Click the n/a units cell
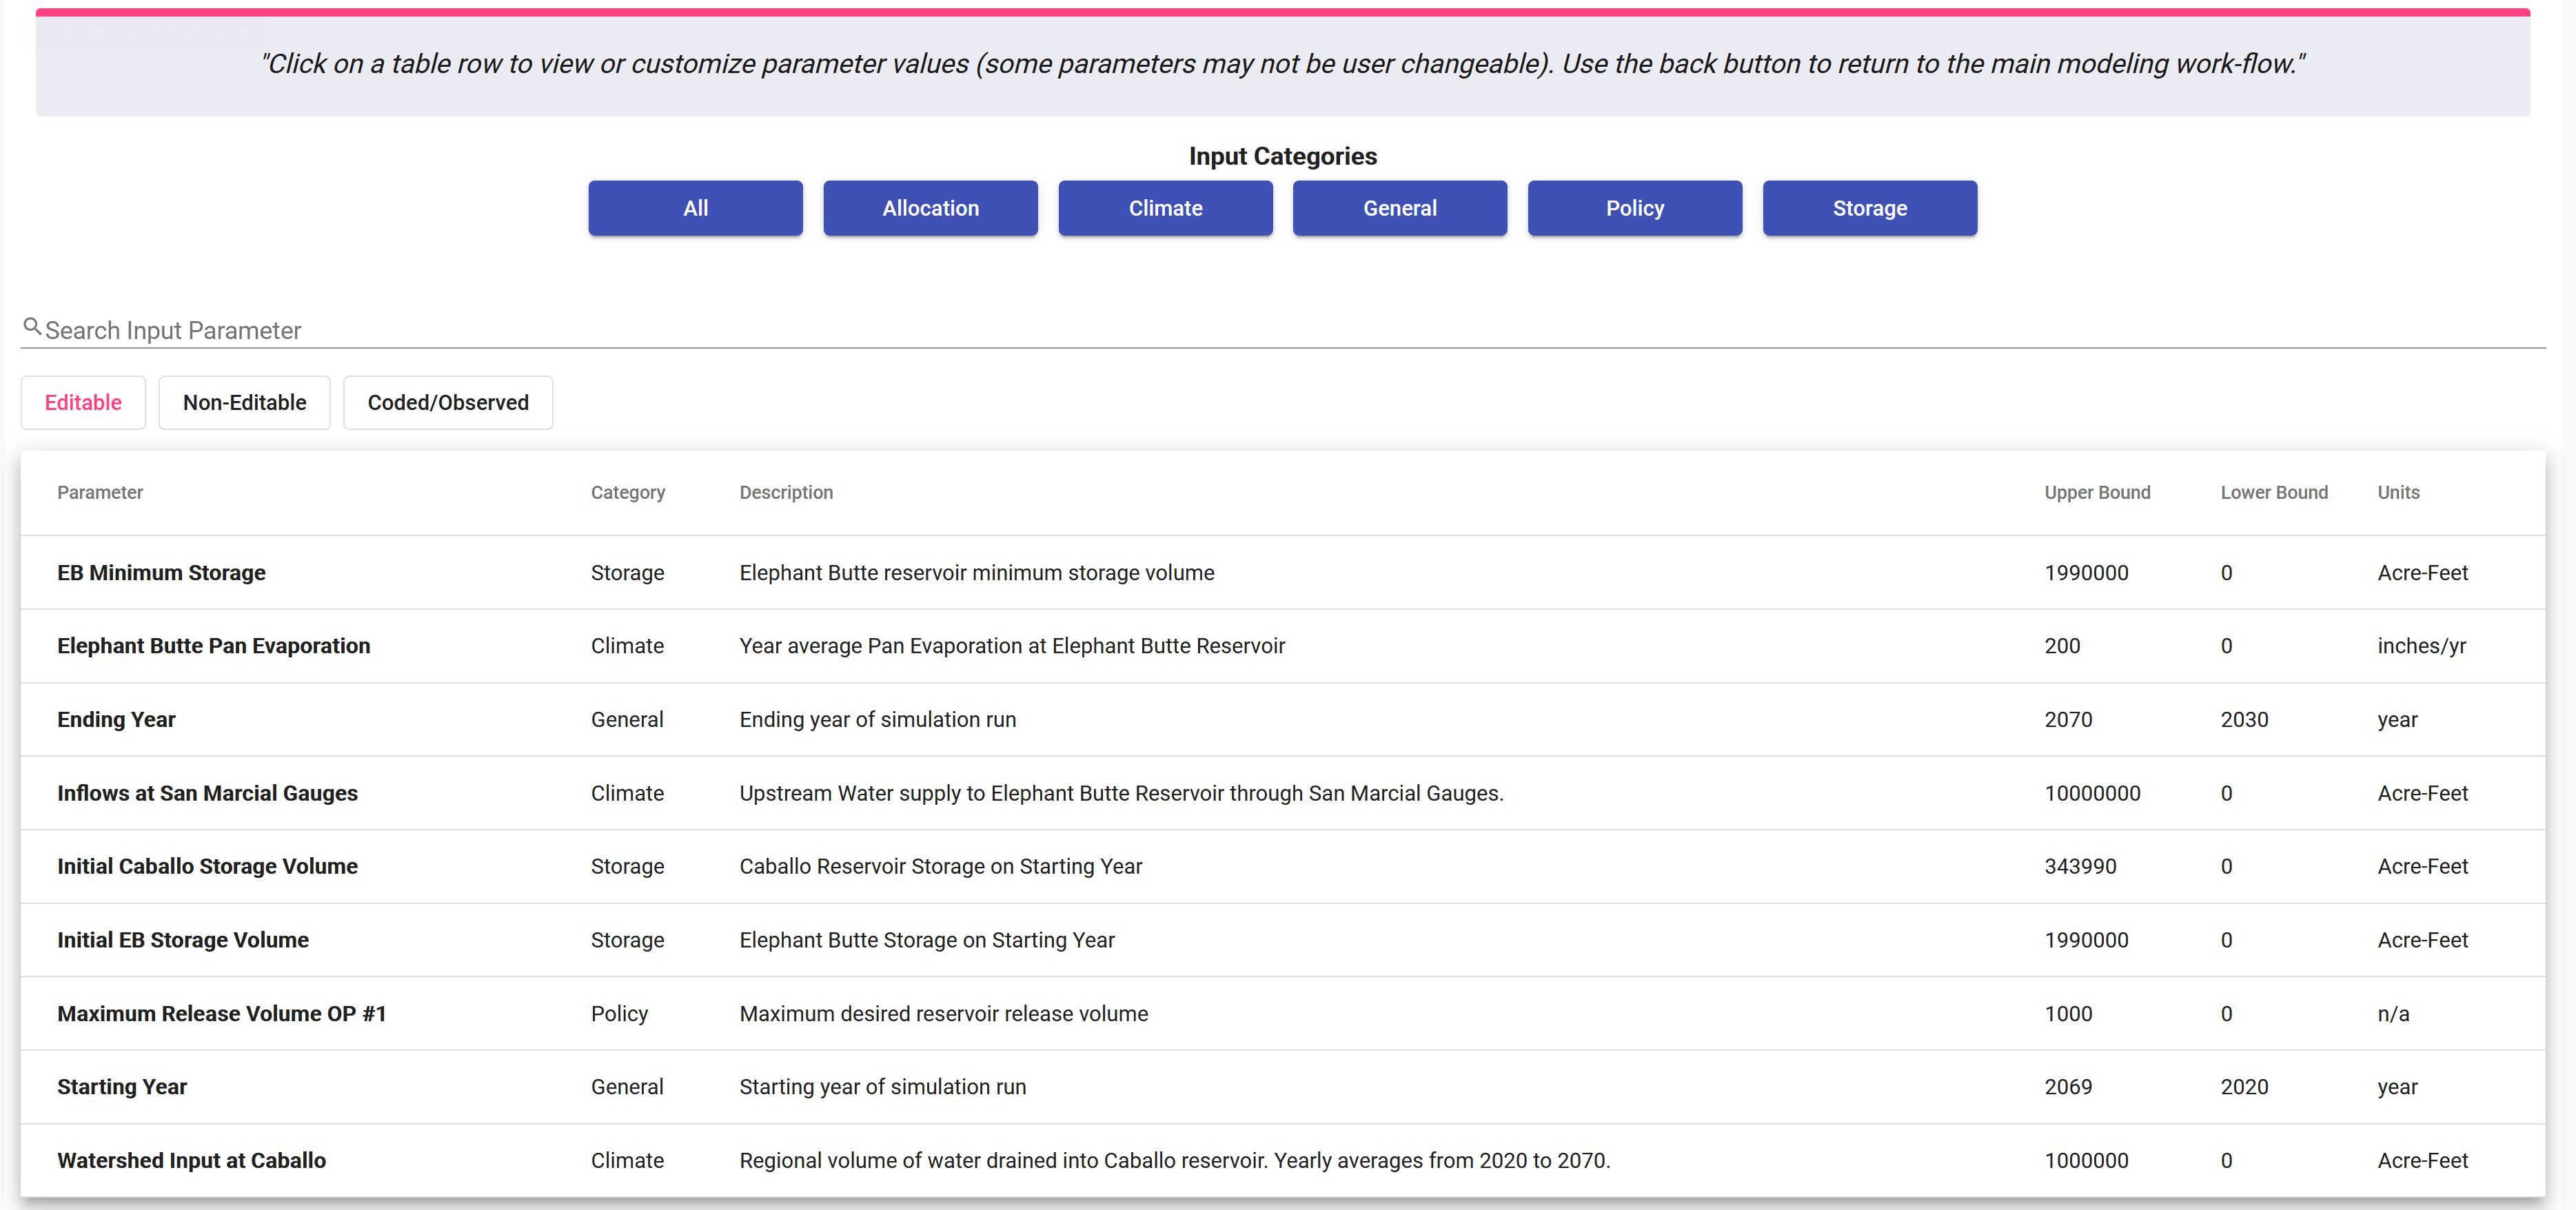2576x1210 pixels. pyautogui.click(x=2393, y=1013)
